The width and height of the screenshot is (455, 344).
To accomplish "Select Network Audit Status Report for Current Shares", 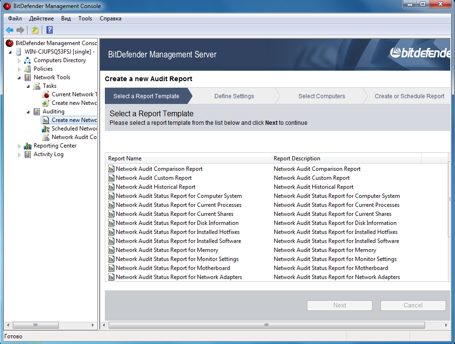I will 175,214.
